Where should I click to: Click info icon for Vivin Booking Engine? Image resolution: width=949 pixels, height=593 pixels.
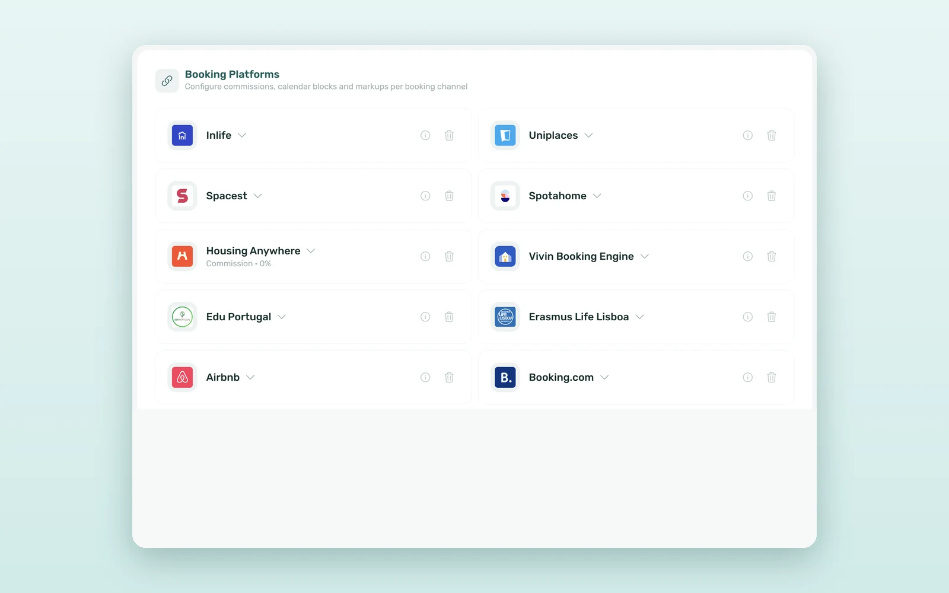click(x=748, y=256)
